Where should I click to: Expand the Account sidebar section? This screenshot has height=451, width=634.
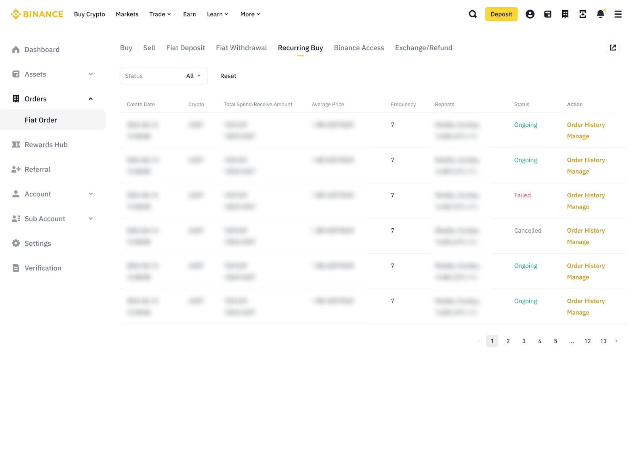91,194
